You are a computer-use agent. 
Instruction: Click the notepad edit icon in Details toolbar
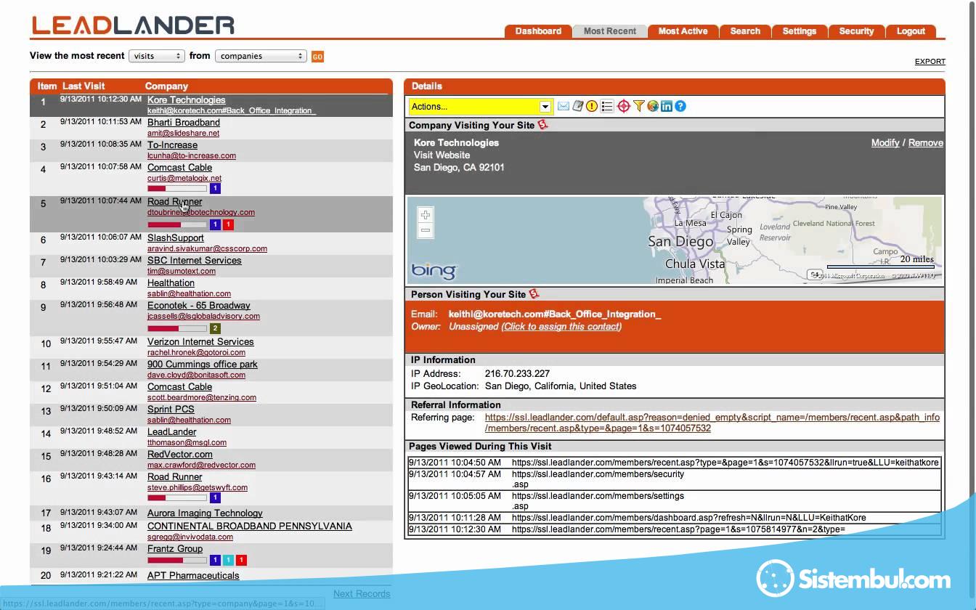pos(578,106)
